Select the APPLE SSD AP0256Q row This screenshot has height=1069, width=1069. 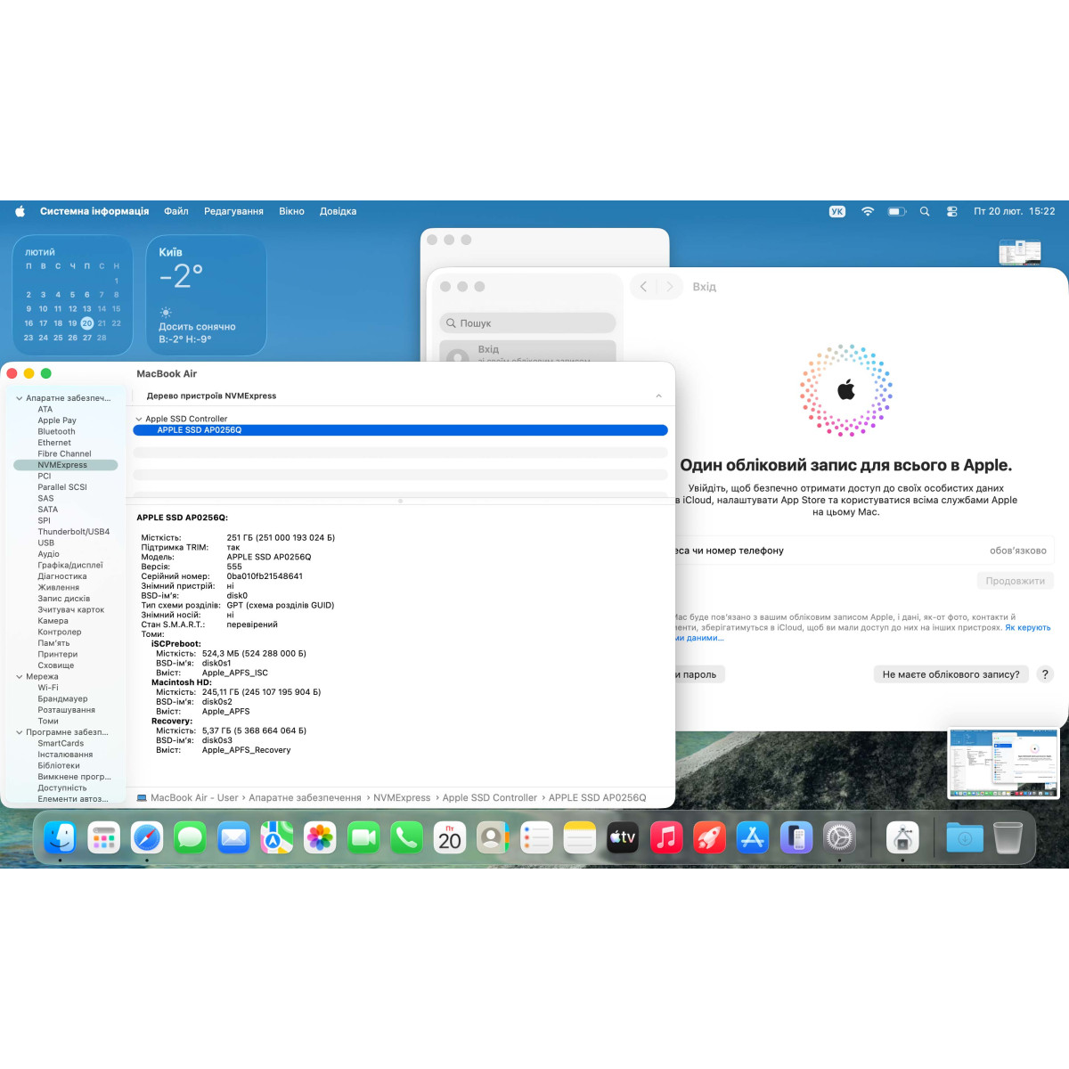tap(400, 430)
